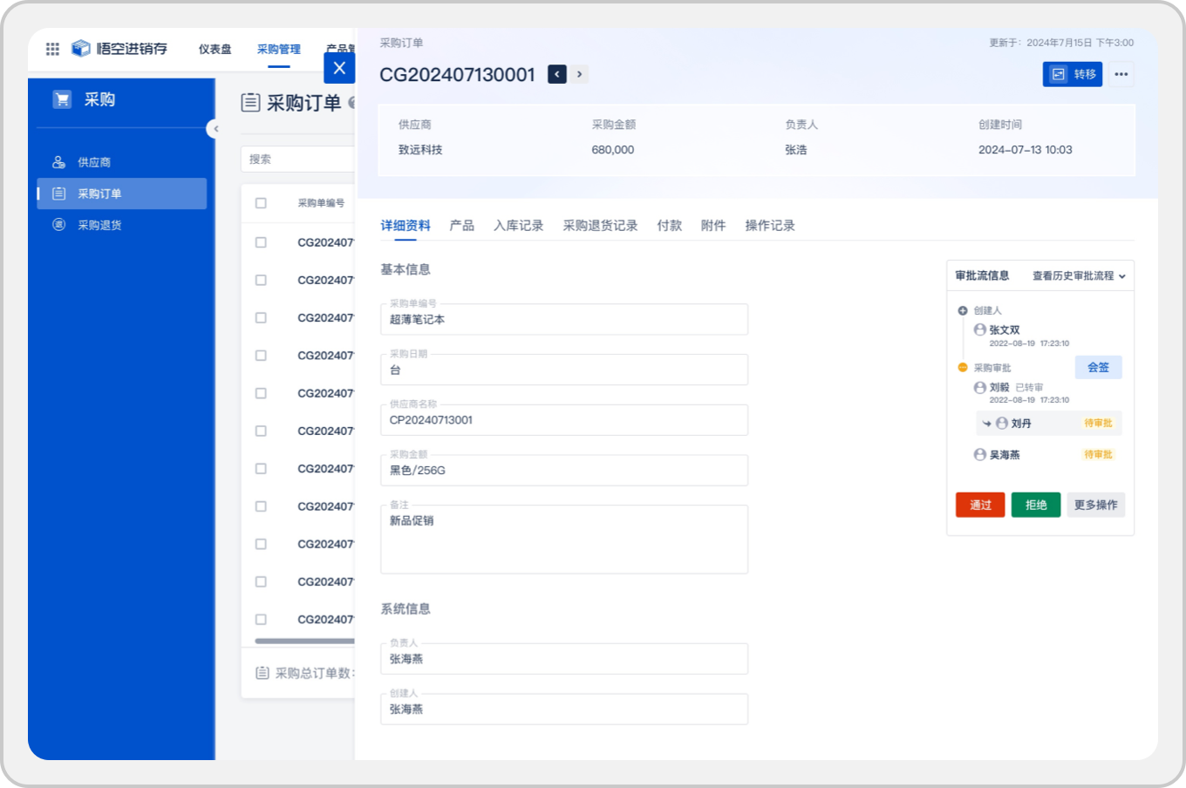Click the amount value 680,000

point(613,150)
